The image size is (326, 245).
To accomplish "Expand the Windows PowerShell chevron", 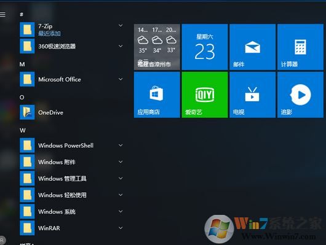I will tap(121, 146).
